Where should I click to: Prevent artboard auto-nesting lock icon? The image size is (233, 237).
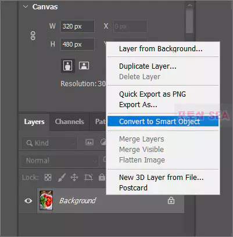[x=88, y=177]
